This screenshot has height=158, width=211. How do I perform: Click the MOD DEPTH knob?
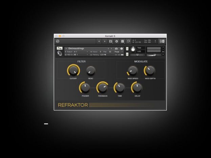click(x=150, y=70)
